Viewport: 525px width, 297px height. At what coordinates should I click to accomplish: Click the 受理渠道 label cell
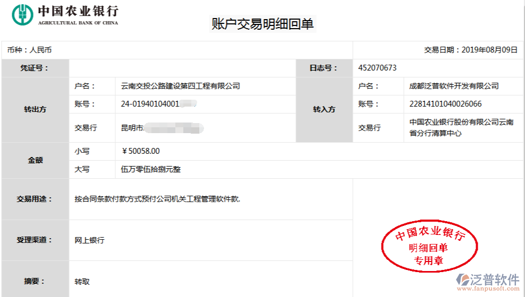pos(35,240)
